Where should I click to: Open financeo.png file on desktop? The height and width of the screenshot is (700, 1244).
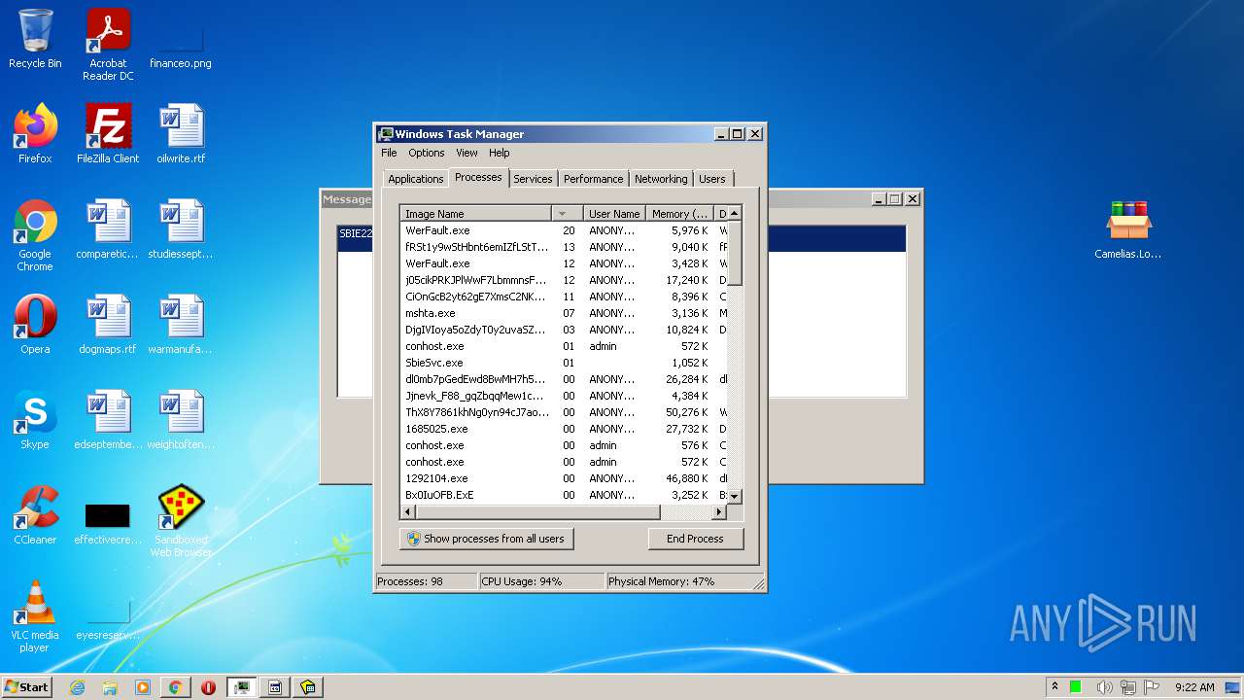pyautogui.click(x=181, y=44)
